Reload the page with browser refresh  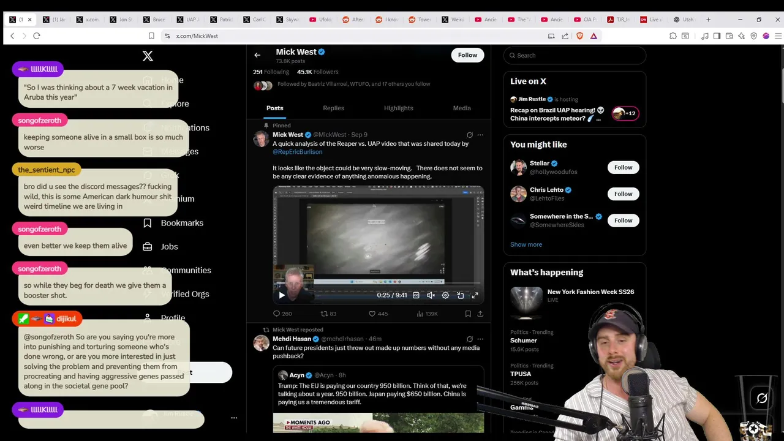coord(37,36)
